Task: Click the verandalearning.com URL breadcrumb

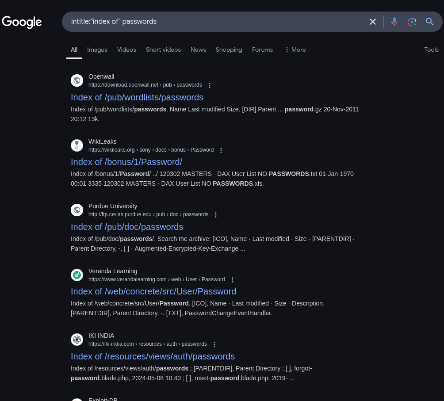Action: click(x=157, y=279)
